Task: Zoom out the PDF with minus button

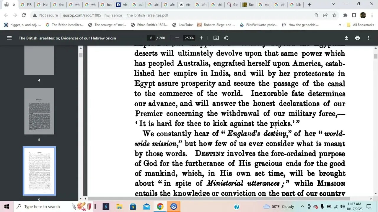Action: click(x=177, y=38)
